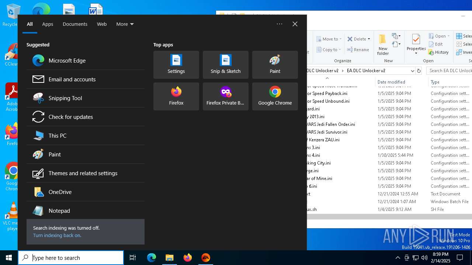
Task: Open Microsoft Edge from suggested list
Action: point(85,60)
